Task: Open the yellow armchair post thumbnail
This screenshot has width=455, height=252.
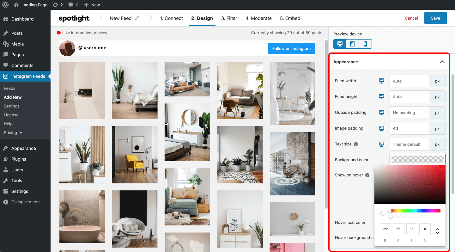Action: [135, 155]
